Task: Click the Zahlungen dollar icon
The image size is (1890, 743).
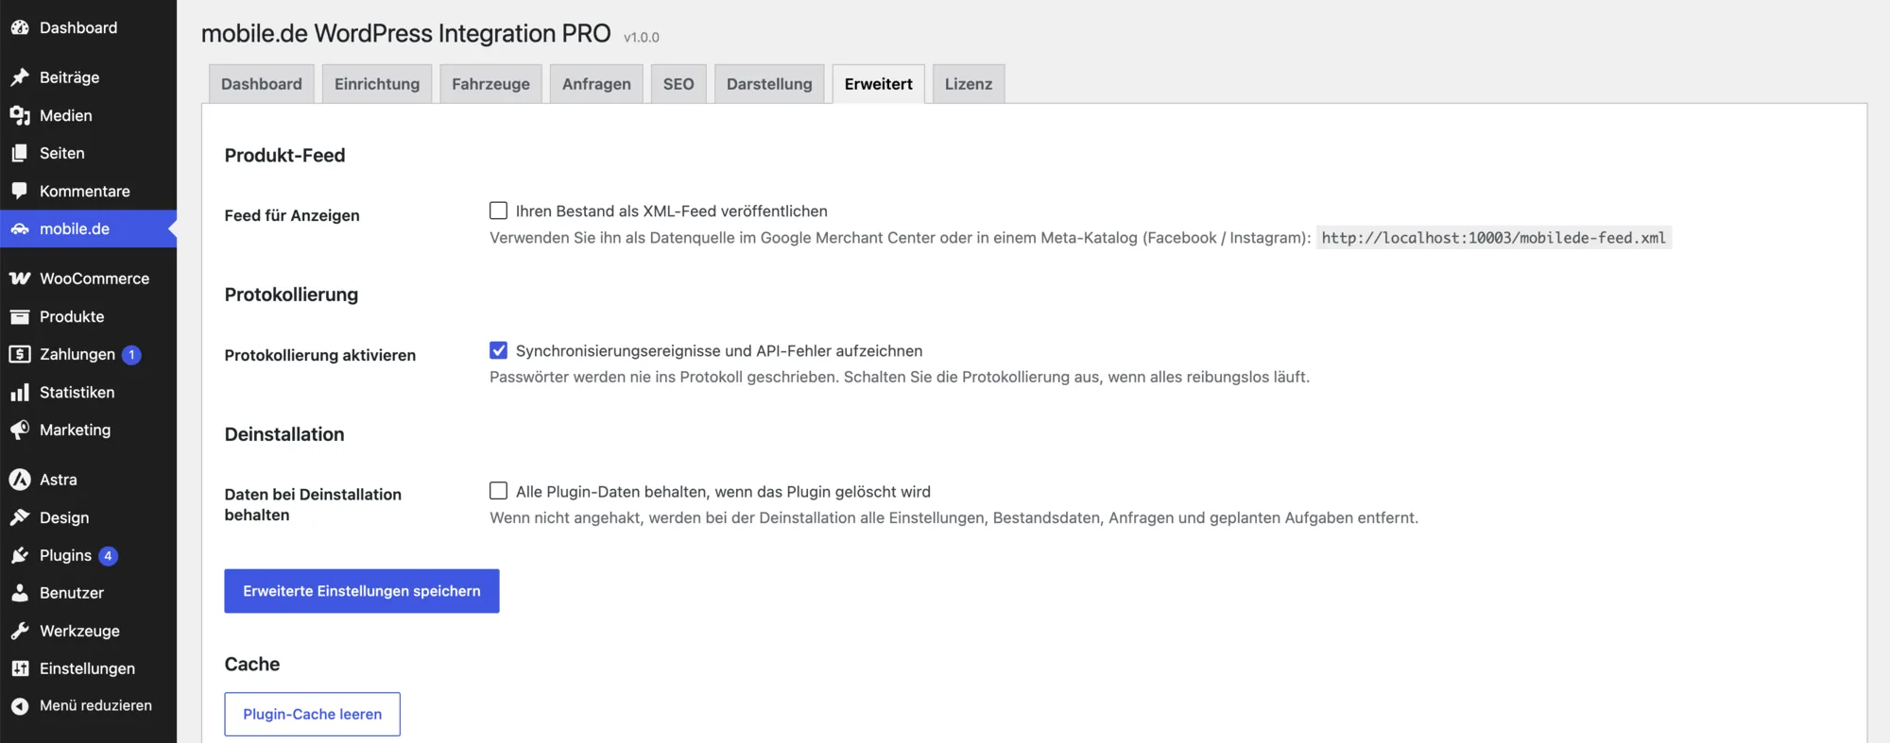Action: point(20,354)
